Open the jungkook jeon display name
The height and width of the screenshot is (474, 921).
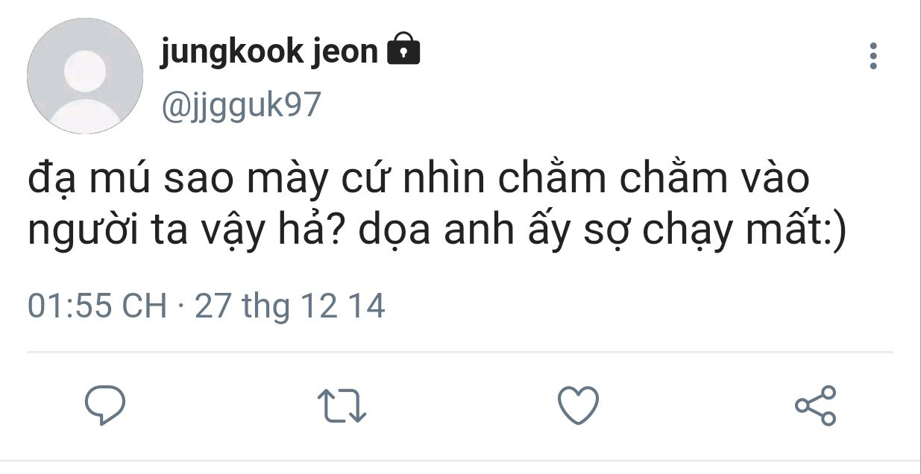(x=269, y=51)
